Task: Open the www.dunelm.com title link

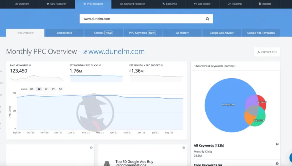Action: coord(116,51)
